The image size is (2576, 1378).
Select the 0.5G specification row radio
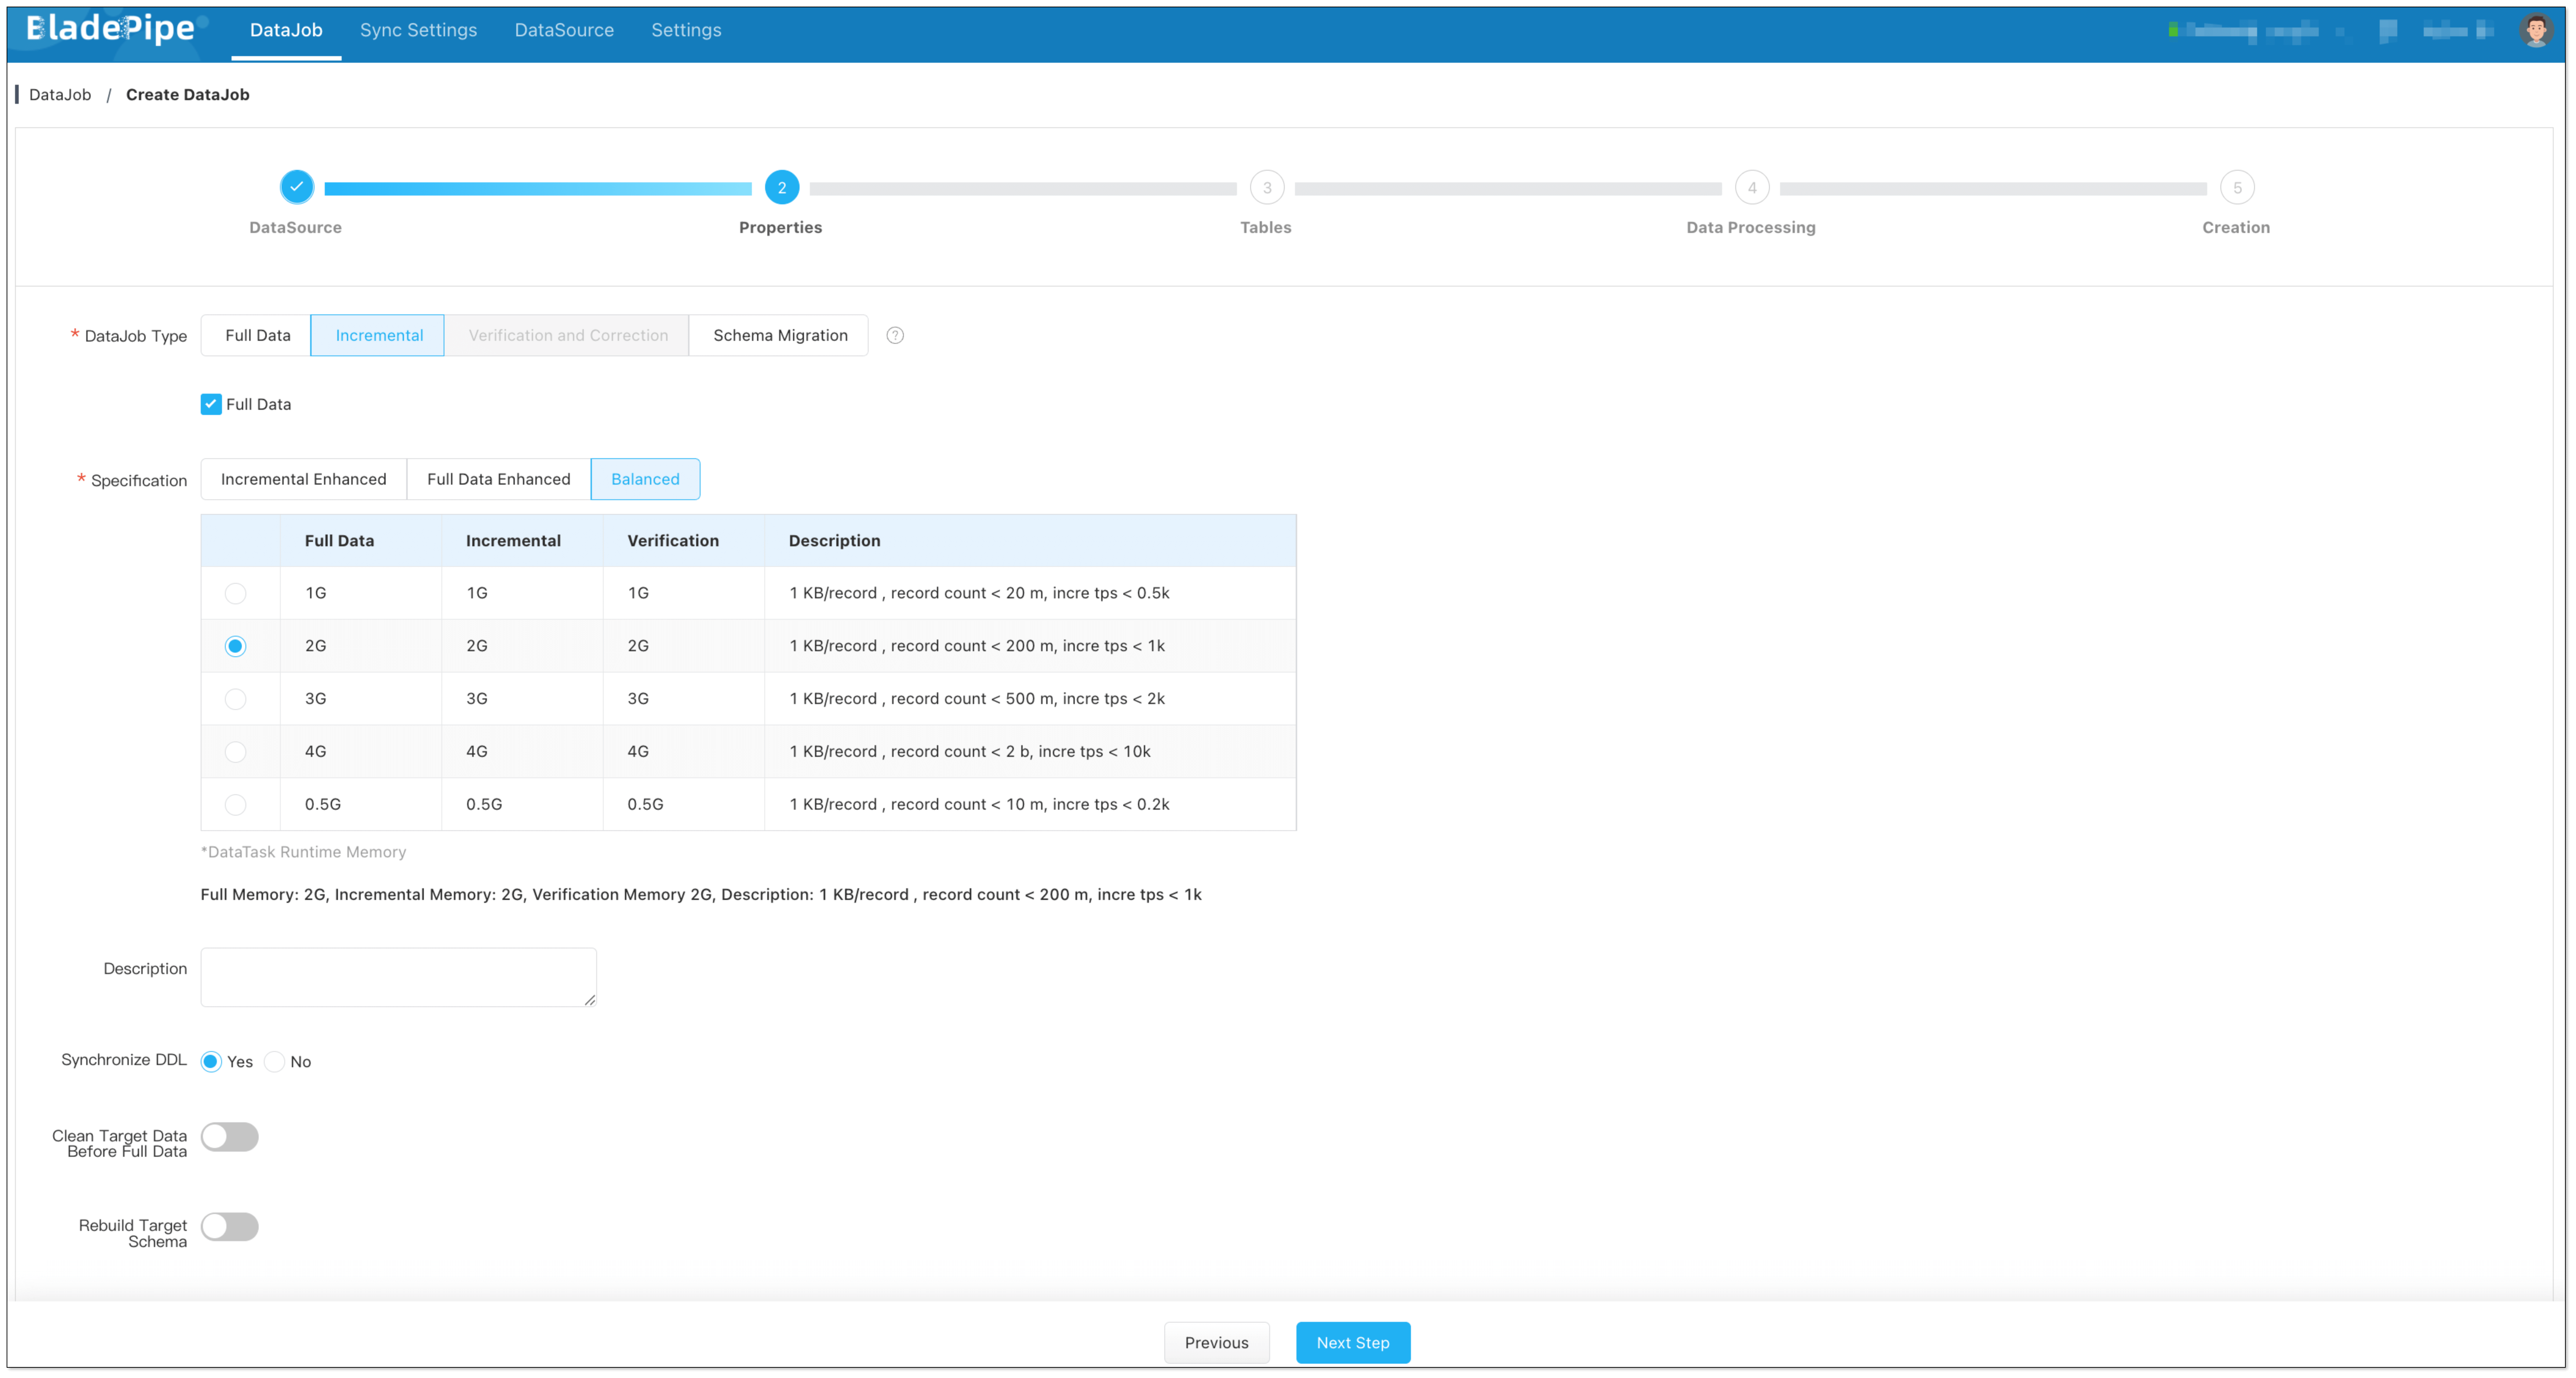point(235,805)
